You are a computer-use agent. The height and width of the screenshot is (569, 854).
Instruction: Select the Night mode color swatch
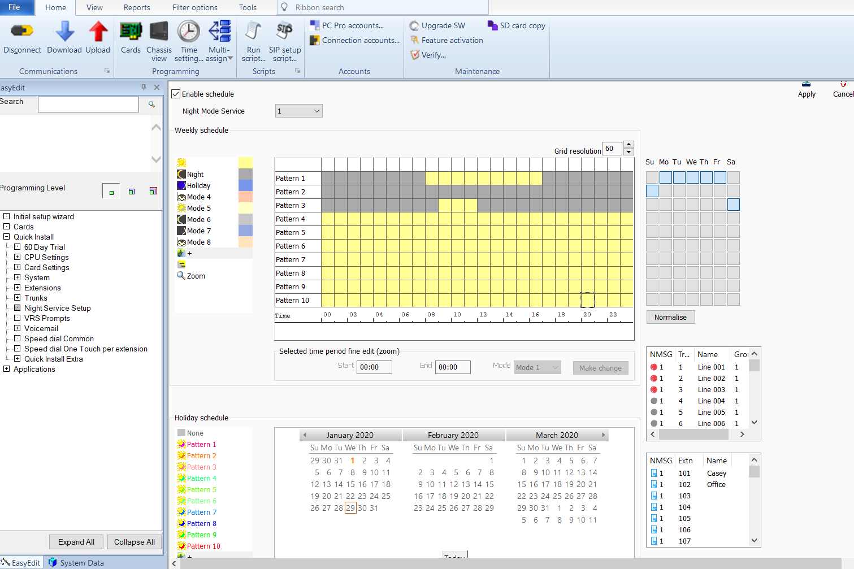245,174
